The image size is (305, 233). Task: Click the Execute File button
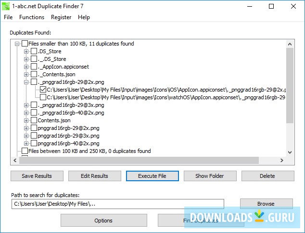pyautogui.click(x=152, y=176)
